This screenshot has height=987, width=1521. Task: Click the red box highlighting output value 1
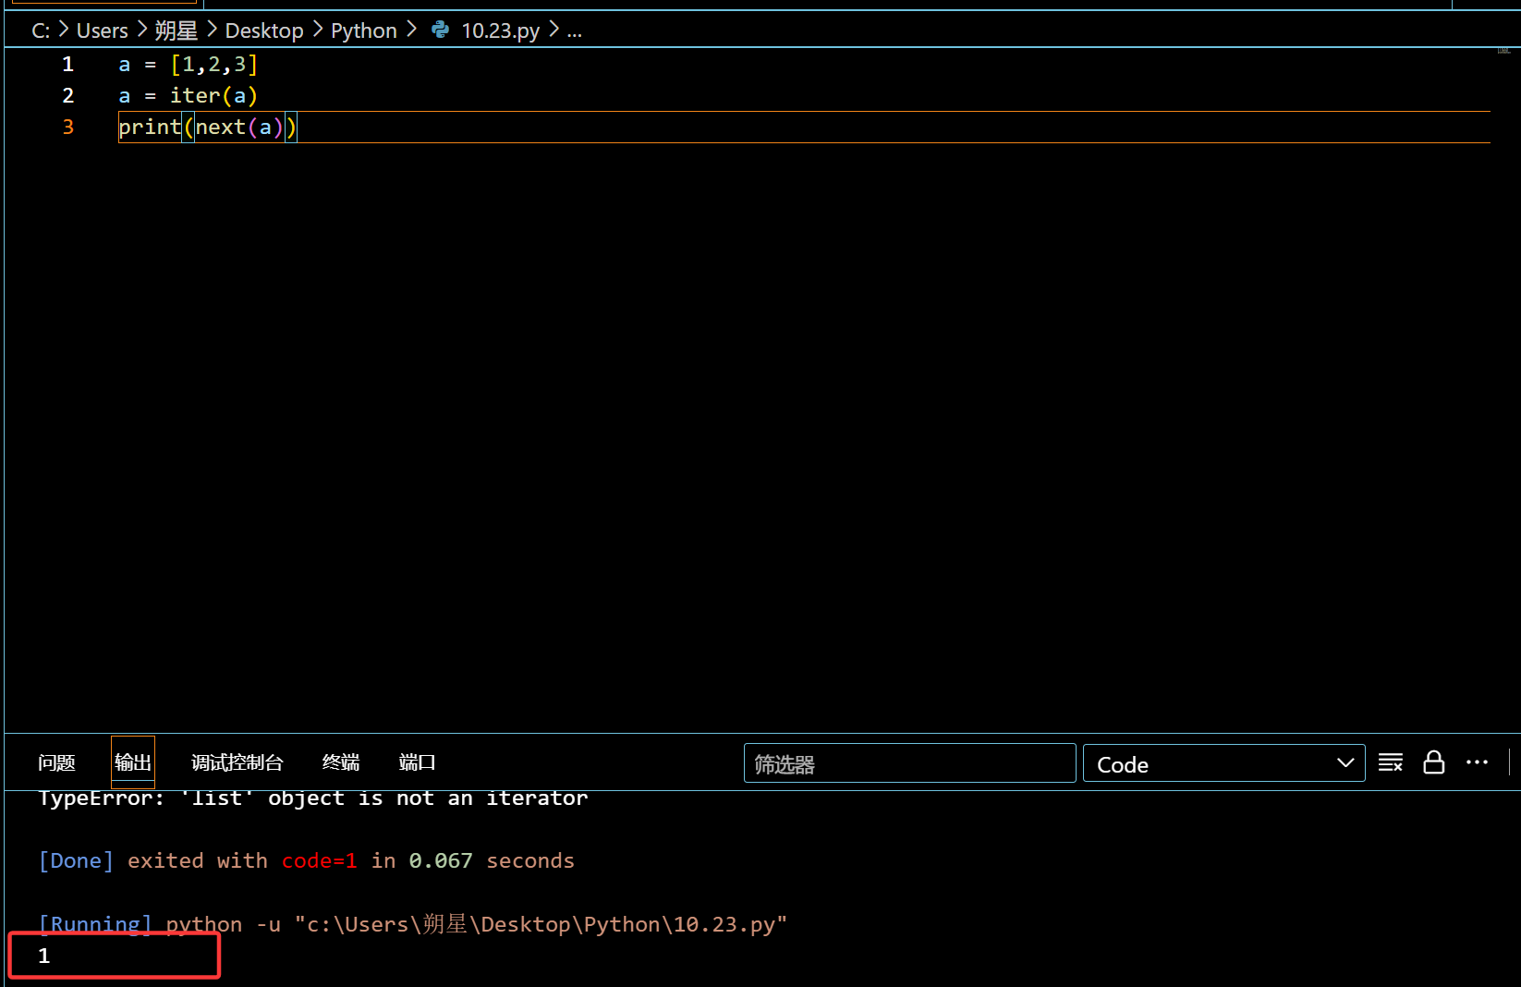[x=114, y=955]
